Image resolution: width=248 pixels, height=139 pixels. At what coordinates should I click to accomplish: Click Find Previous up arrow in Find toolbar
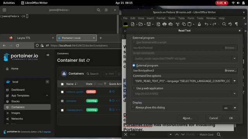177,134
